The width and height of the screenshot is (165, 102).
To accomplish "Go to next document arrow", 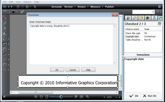I will [x=12, y=7].
